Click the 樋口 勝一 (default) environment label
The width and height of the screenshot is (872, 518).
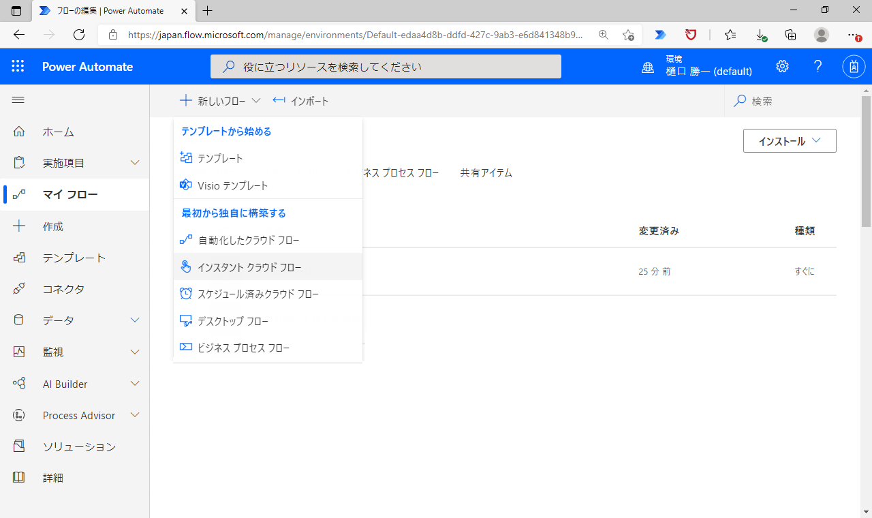708,72
